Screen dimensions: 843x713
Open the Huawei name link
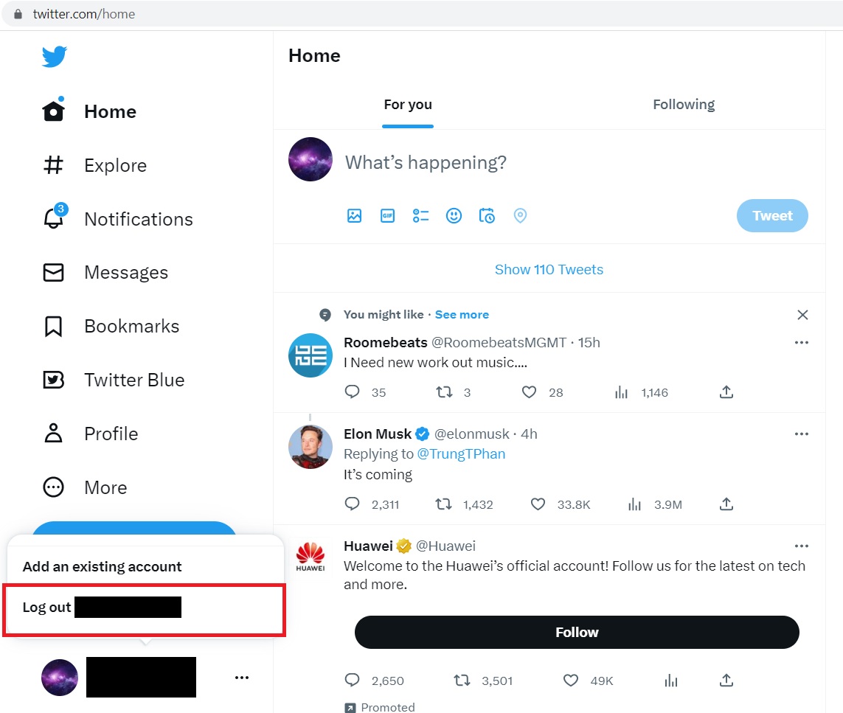[368, 546]
